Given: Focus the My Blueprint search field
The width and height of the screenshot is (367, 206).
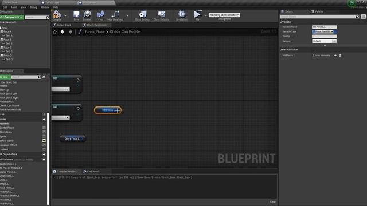Looking at the screenshot, I should tap(26, 77).
